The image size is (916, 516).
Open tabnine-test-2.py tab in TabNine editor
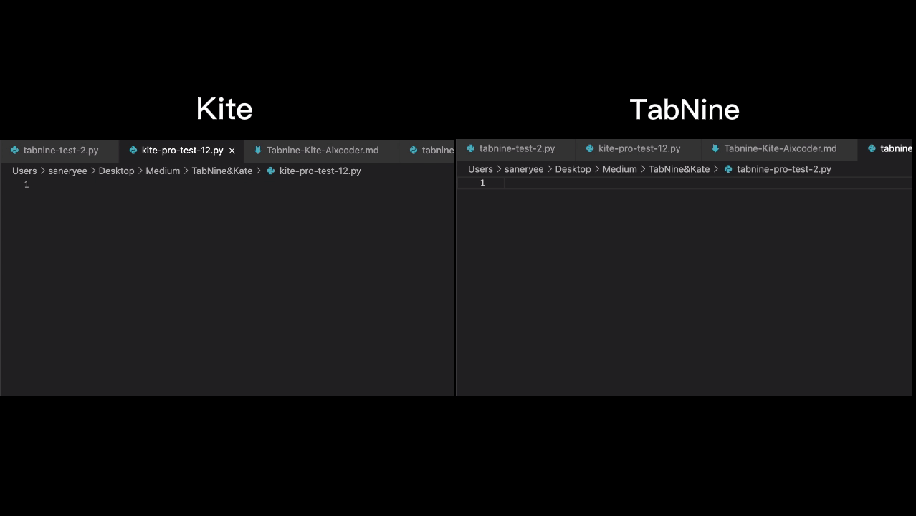pyautogui.click(x=516, y=148)
